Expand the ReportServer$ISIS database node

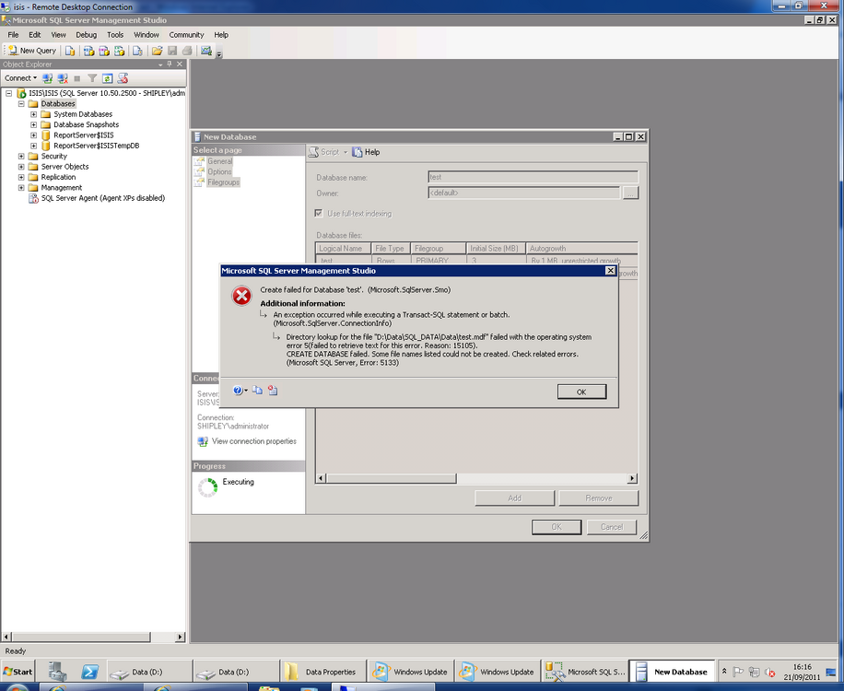tap(33, 135)
